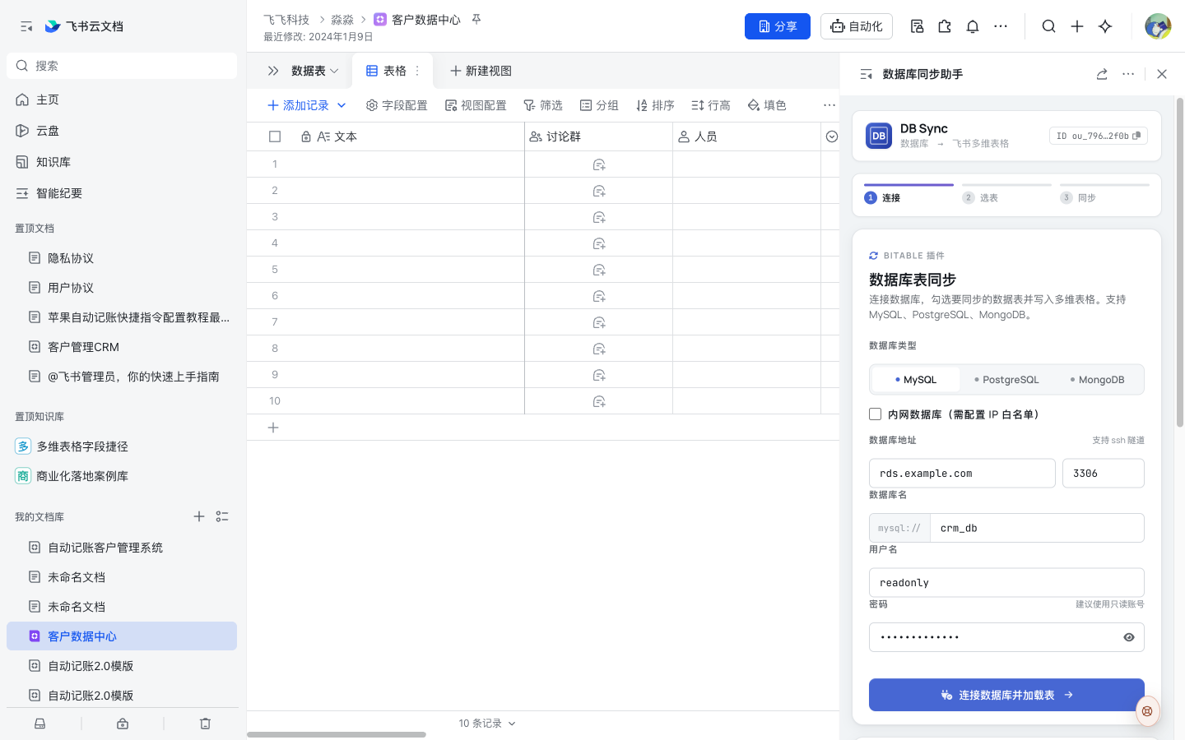This screenshot has width=1185, height=740.
Task: Open the floating help bubble icon
Action: [x=1147, y=711]
